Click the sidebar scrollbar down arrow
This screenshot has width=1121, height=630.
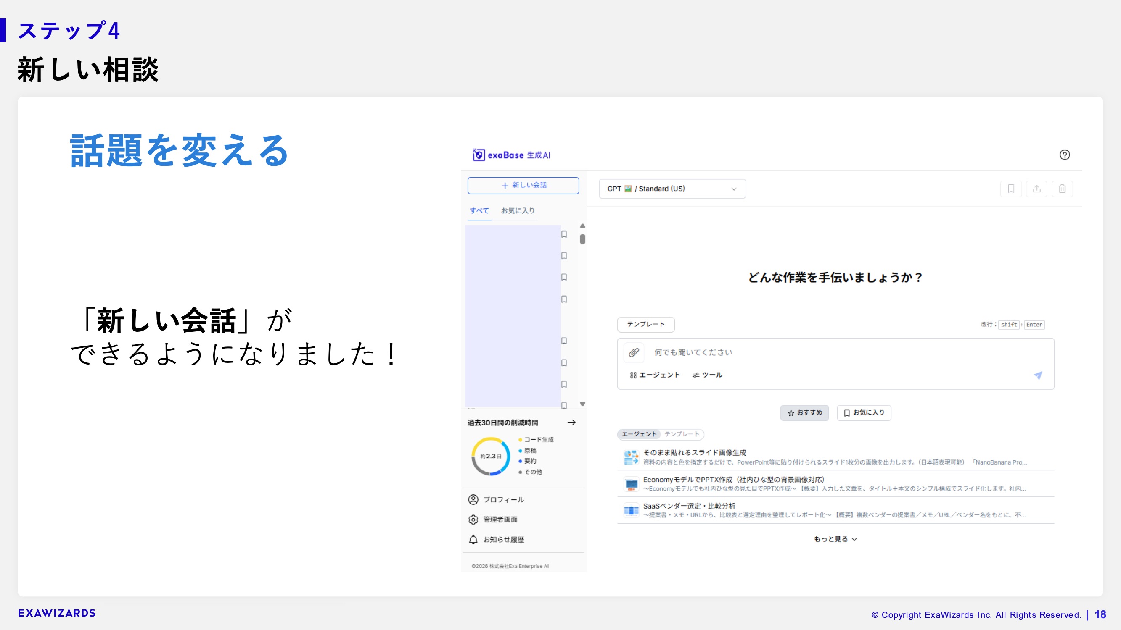pos(582,404)
